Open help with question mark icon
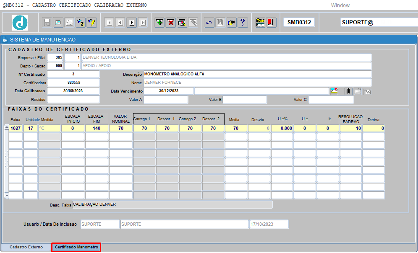This screenshot has width=418, height=253. click(x=243, y=23)
